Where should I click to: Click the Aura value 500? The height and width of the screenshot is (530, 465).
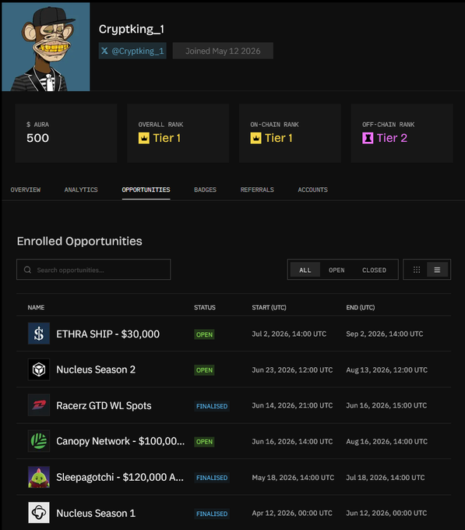[x=38, y=138]
